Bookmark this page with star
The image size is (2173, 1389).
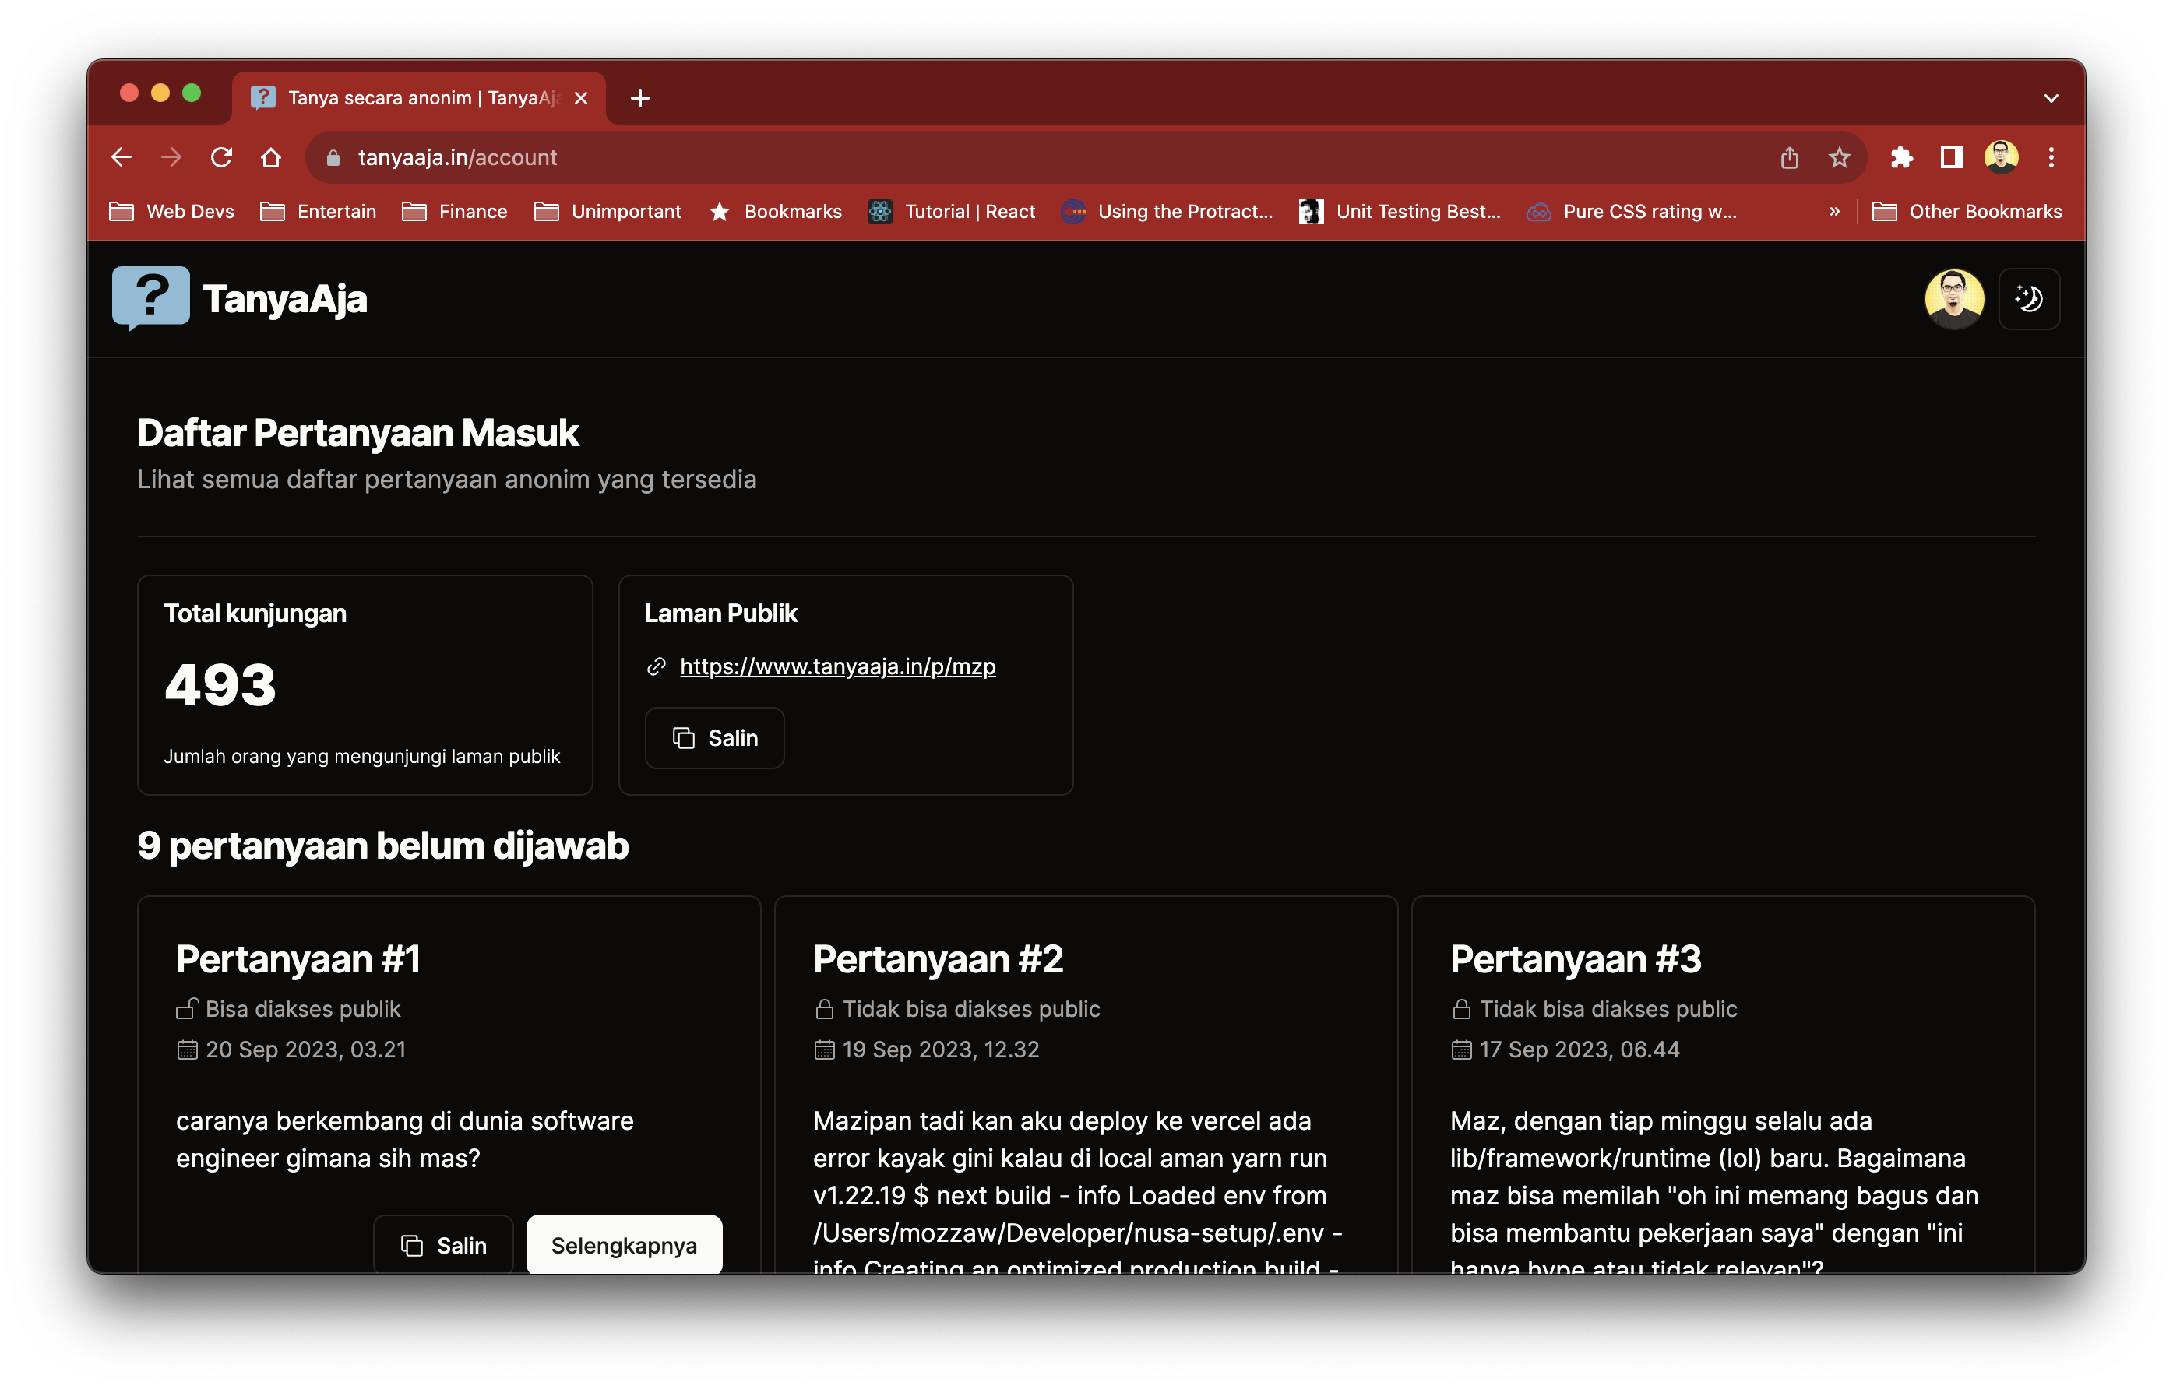click(1839, 158)
